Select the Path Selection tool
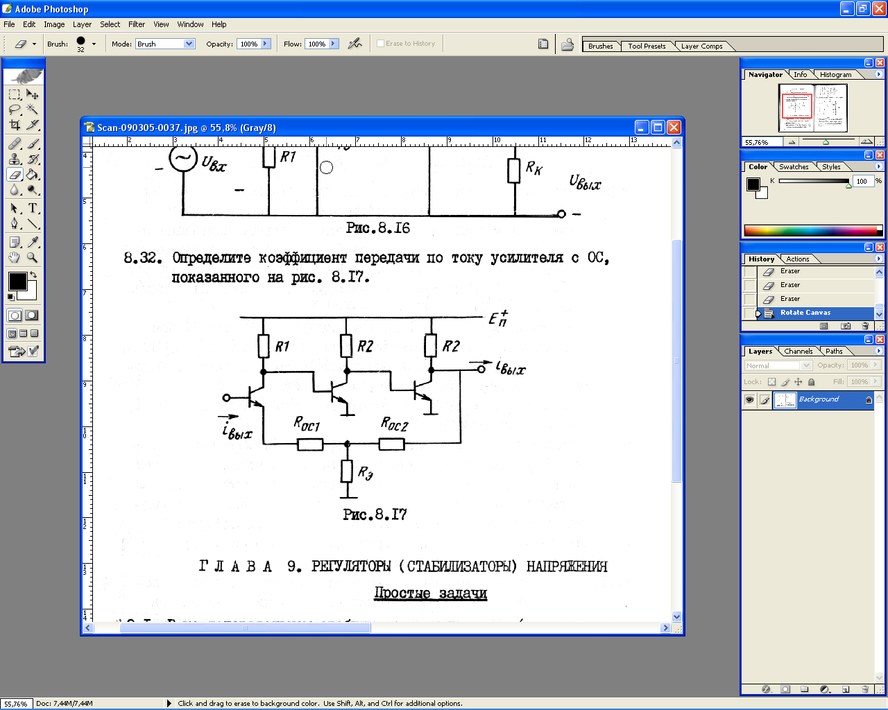This screenshot has width=888, height=710. click(15, 208)
